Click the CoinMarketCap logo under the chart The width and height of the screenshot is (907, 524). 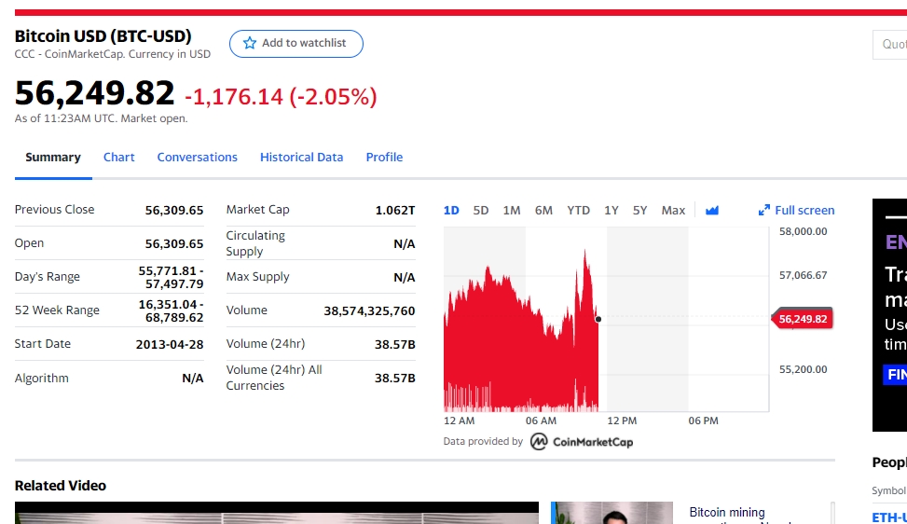tap(582, 442)
